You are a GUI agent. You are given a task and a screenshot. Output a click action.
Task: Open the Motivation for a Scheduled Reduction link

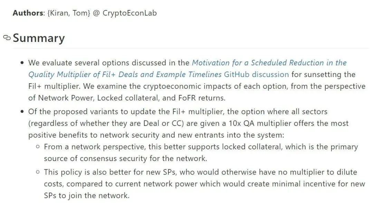tap(269, 63)
